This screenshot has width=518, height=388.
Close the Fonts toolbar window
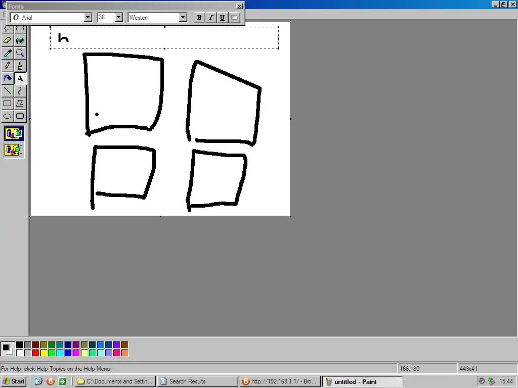coord(239,6)
